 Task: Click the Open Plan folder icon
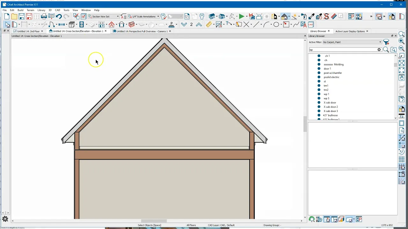point(14,17)
